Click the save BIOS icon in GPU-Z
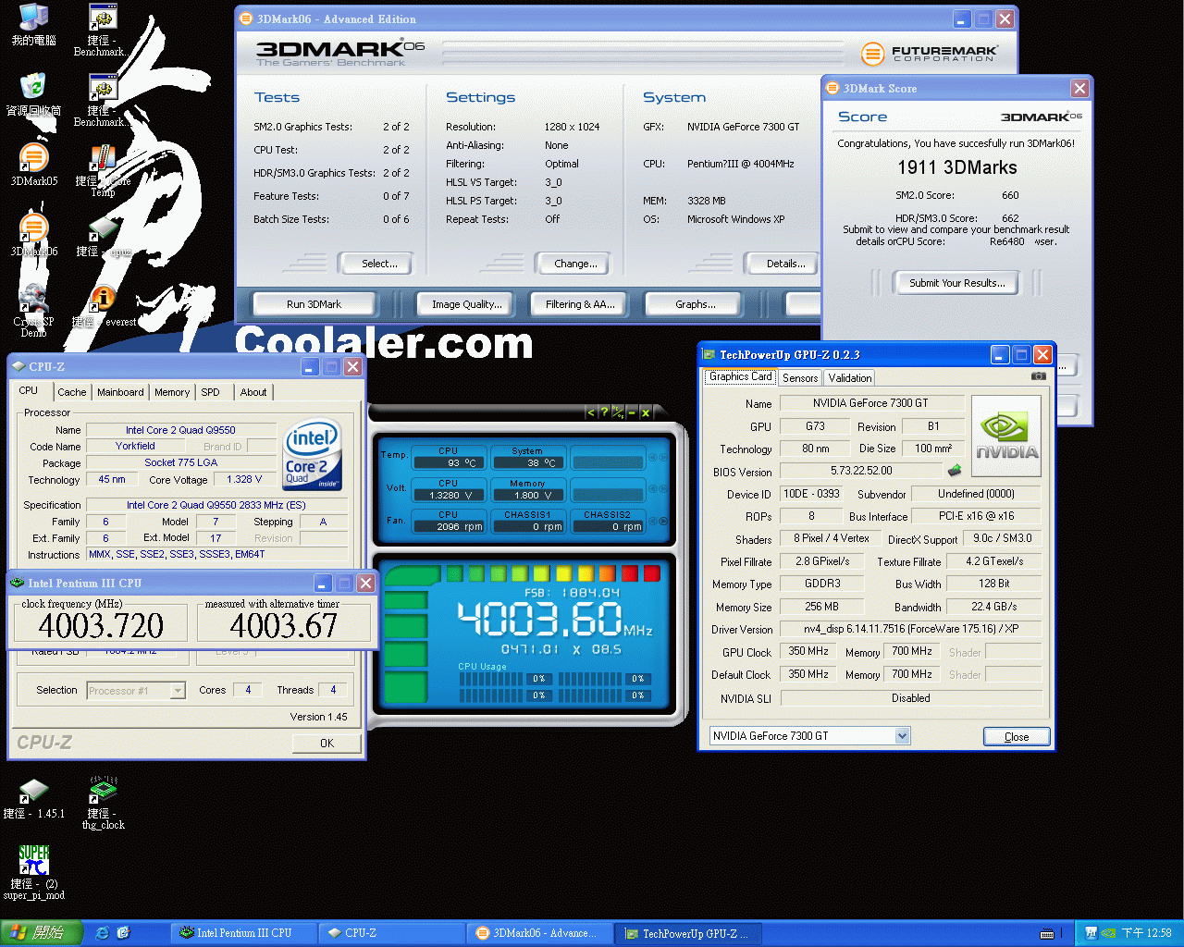Screen dimensions: 1184x947 click(955, 471)
